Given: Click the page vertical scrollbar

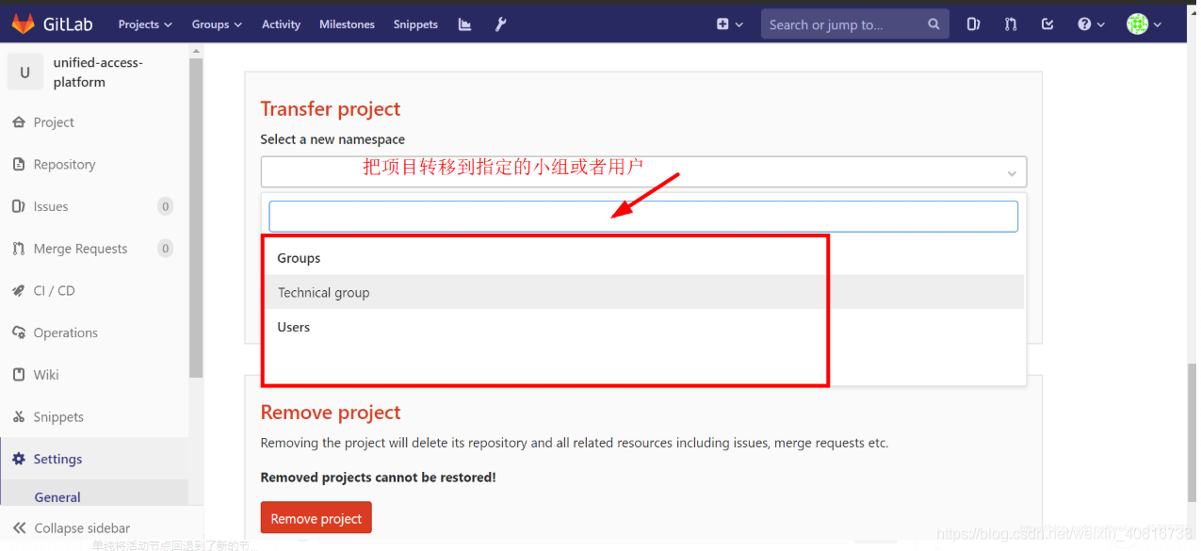Looking at the screenshot, I should (x=1193, y=433).
